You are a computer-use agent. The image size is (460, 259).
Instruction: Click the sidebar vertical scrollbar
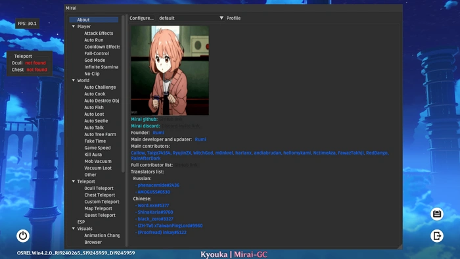pos(124,94)
